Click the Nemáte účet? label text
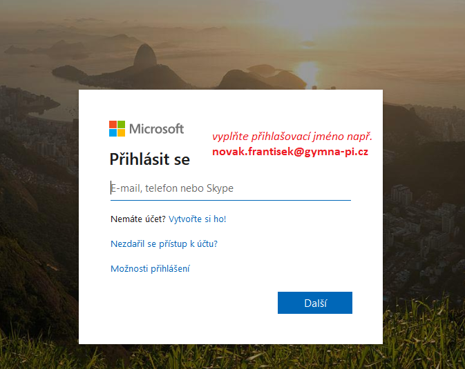 pyautogui.click(x=138, y=219)
